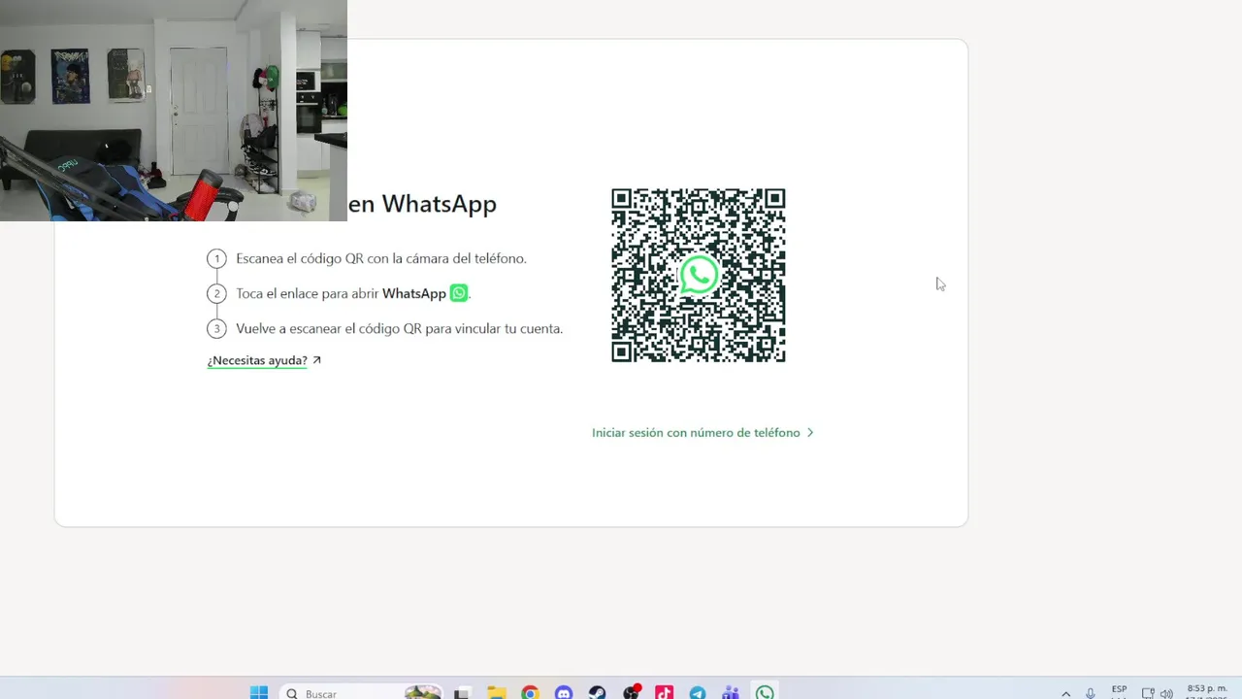Click the 'Toca el enlace para abrir' text
1242x699 pixels.
[307, 293]
